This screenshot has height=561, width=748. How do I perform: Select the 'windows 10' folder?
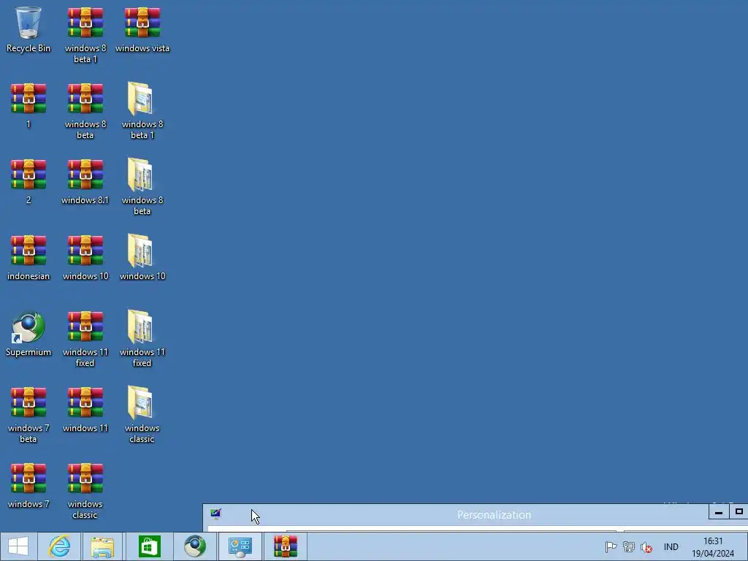point(142,257)
